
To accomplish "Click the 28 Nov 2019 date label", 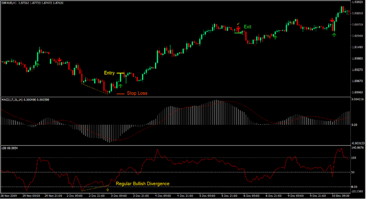I will pos(9,196).
